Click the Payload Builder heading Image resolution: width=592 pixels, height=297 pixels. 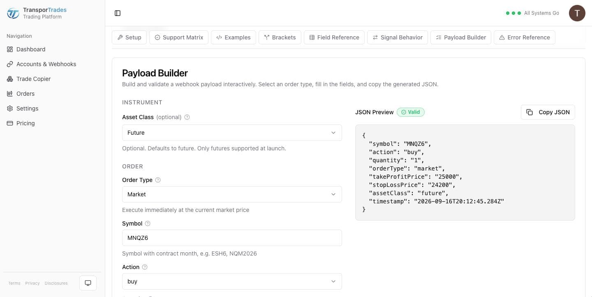pos(155,73)
